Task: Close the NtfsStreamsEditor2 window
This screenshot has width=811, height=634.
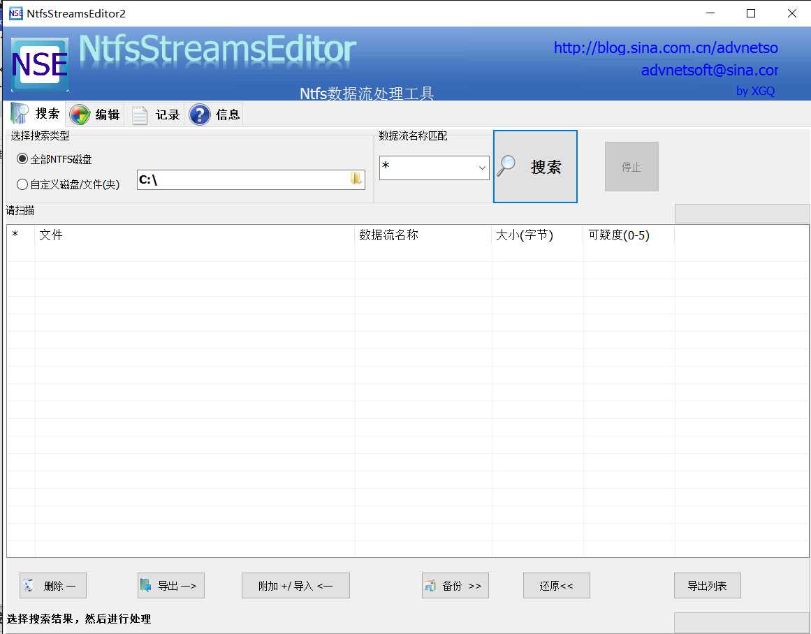Action: point(791,13)
